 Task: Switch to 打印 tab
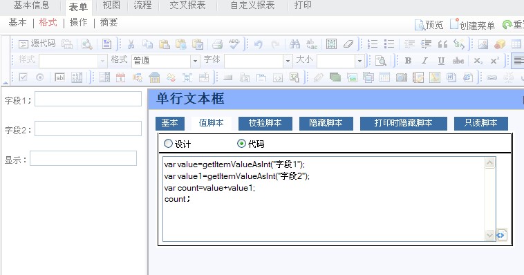click(x=303, y=6)
